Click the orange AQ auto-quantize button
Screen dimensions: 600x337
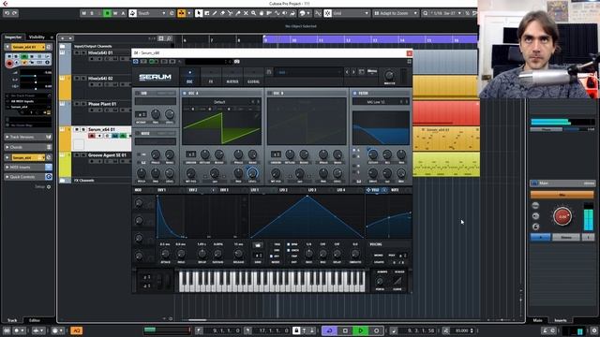(76, 330)
